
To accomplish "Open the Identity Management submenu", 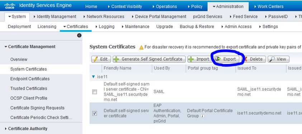I will (x=55, y=17).
